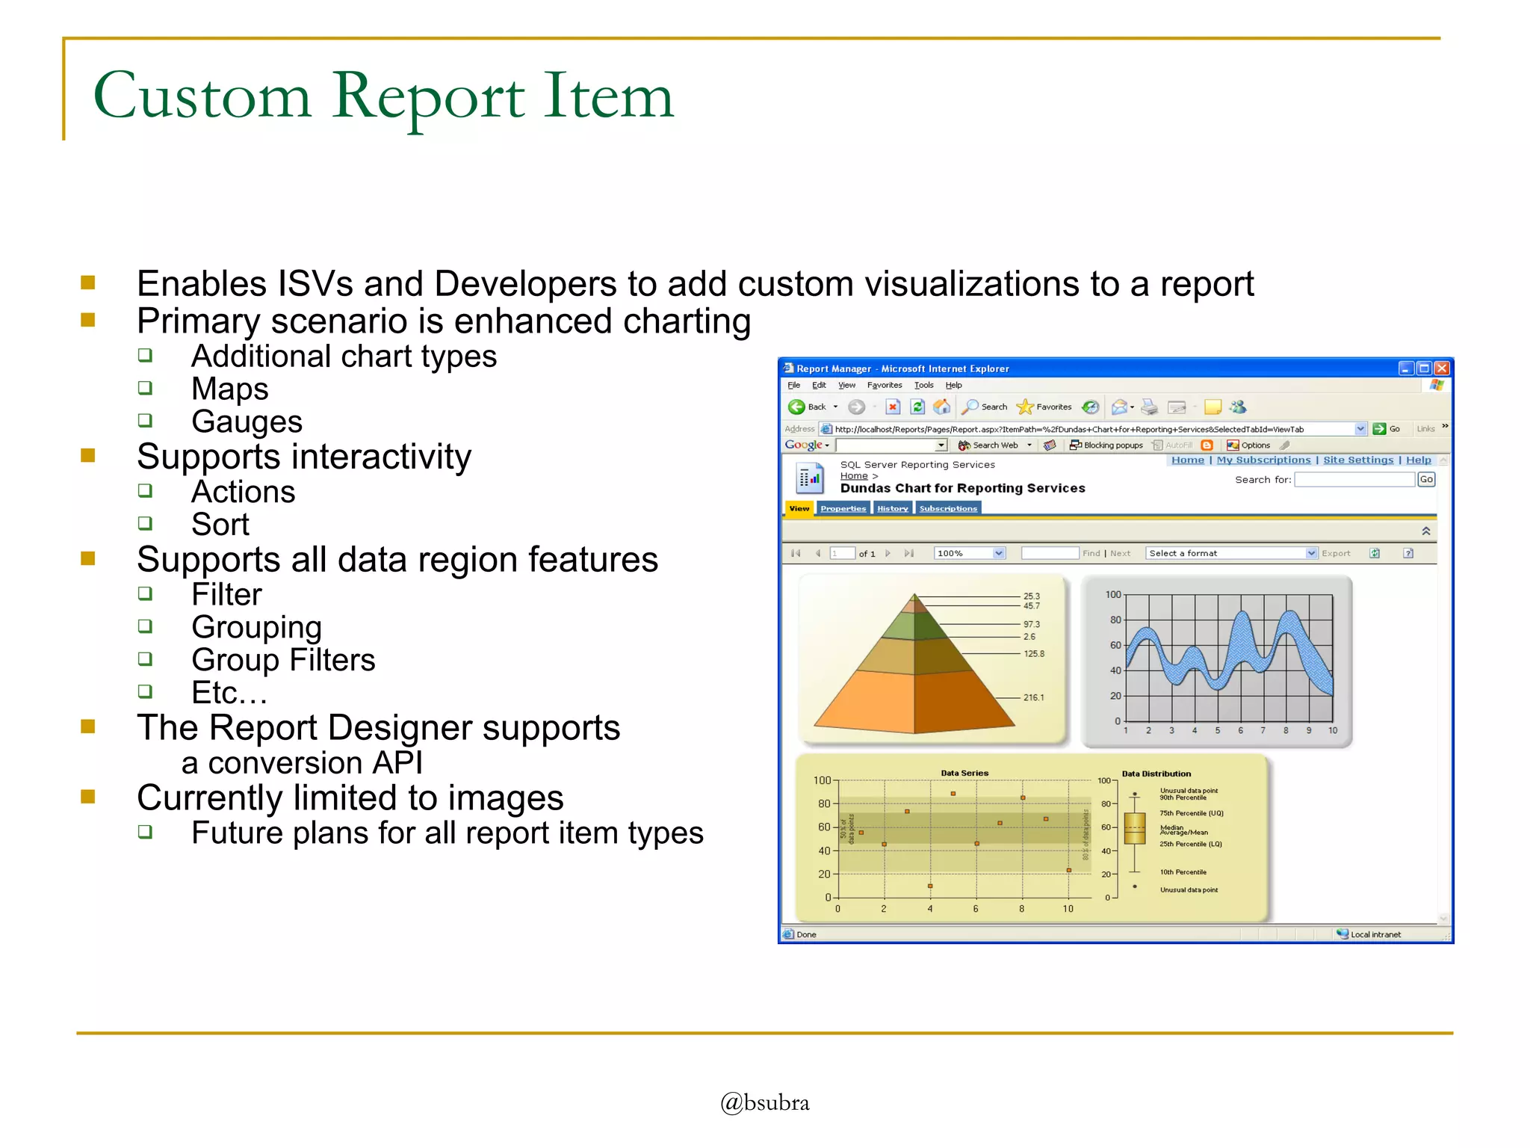This screenshot has width=1530, height=1148.
Task: Click the pyramid chart image
Action: [x=934, y=660]
